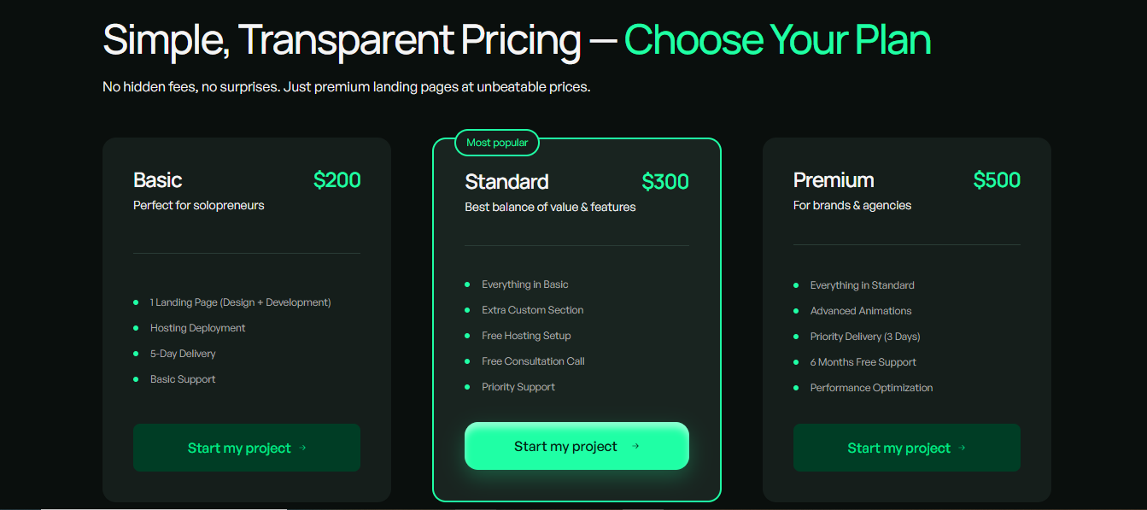Click the bullet dot beside Performance Optimization
Image resolution: width=1147 pixels, height=510 pixels.
coord(796,388)
